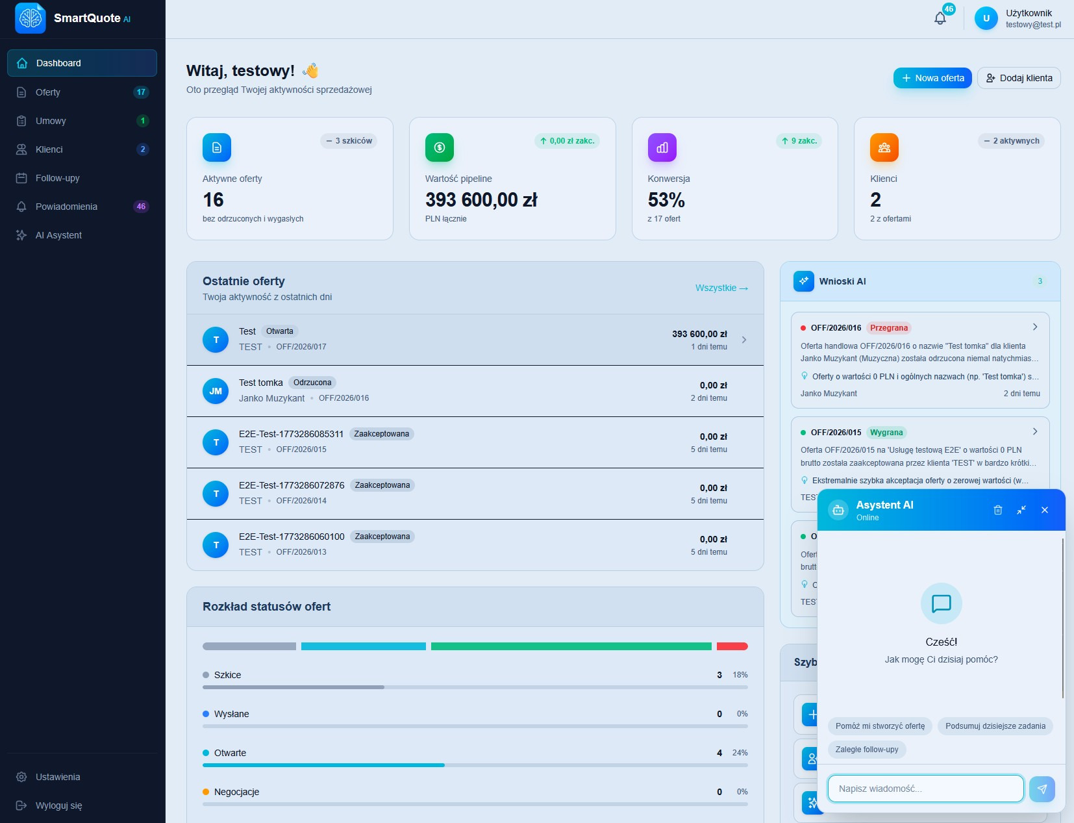Screen dimensions: 1074x823
Task: Open all offers via Wszystkie link
Action: [x=721, y=288]
